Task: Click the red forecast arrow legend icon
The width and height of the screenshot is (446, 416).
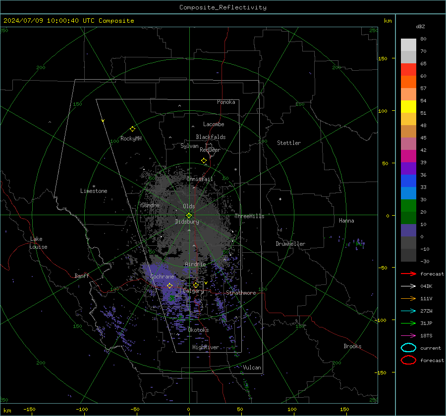Action: tap(408, 274)
